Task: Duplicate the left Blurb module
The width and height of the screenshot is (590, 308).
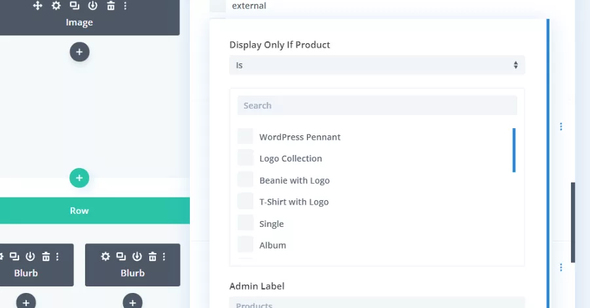Action: click(14, 256)
